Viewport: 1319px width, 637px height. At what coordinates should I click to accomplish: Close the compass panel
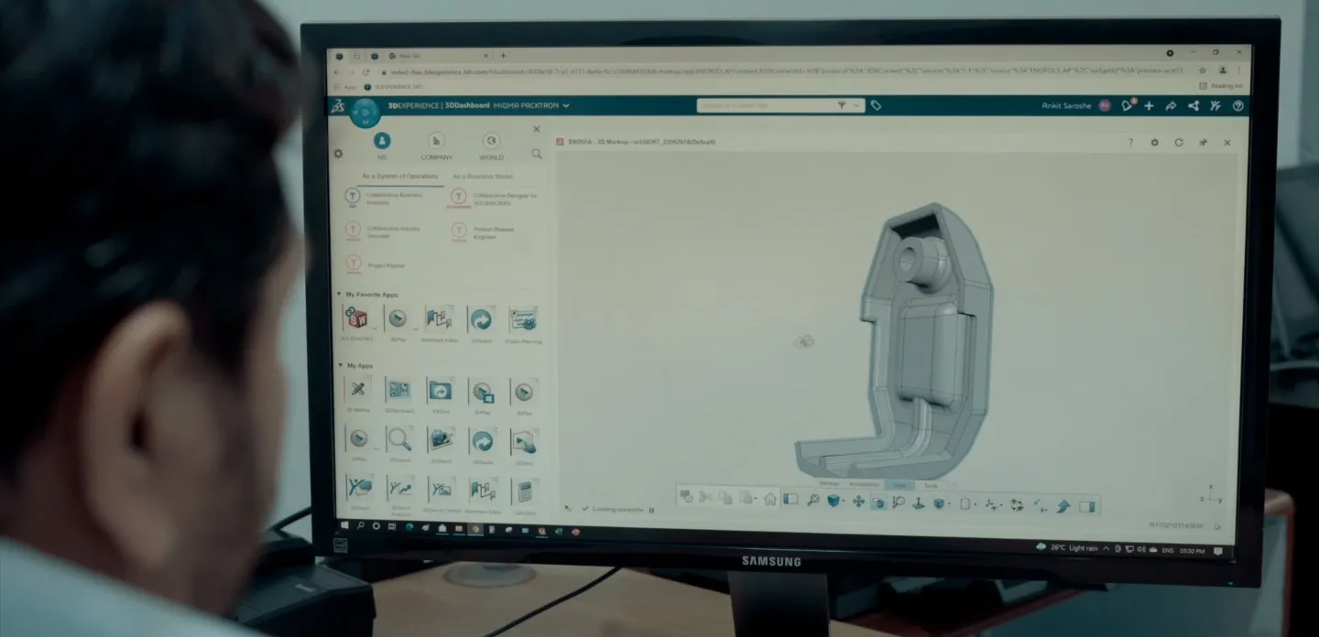pos(537,129)
